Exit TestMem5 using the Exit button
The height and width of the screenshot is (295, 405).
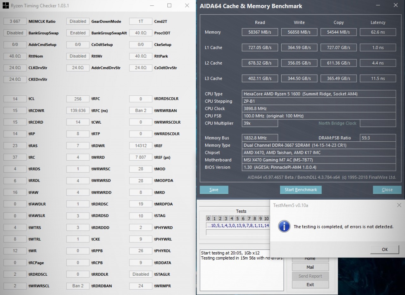310,285
